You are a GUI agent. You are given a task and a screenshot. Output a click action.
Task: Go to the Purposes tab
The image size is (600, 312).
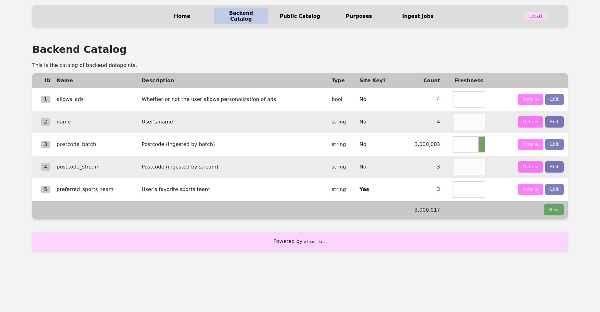click(x=359, y=16)
